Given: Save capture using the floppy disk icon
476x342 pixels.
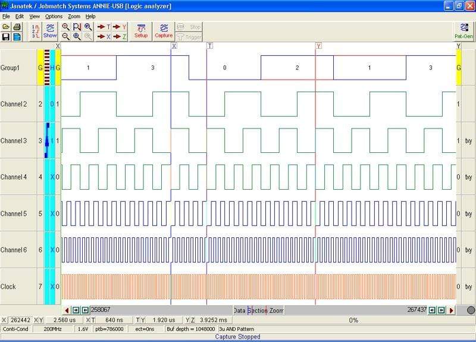Looking at the screenshot, I should click(6, 37).
